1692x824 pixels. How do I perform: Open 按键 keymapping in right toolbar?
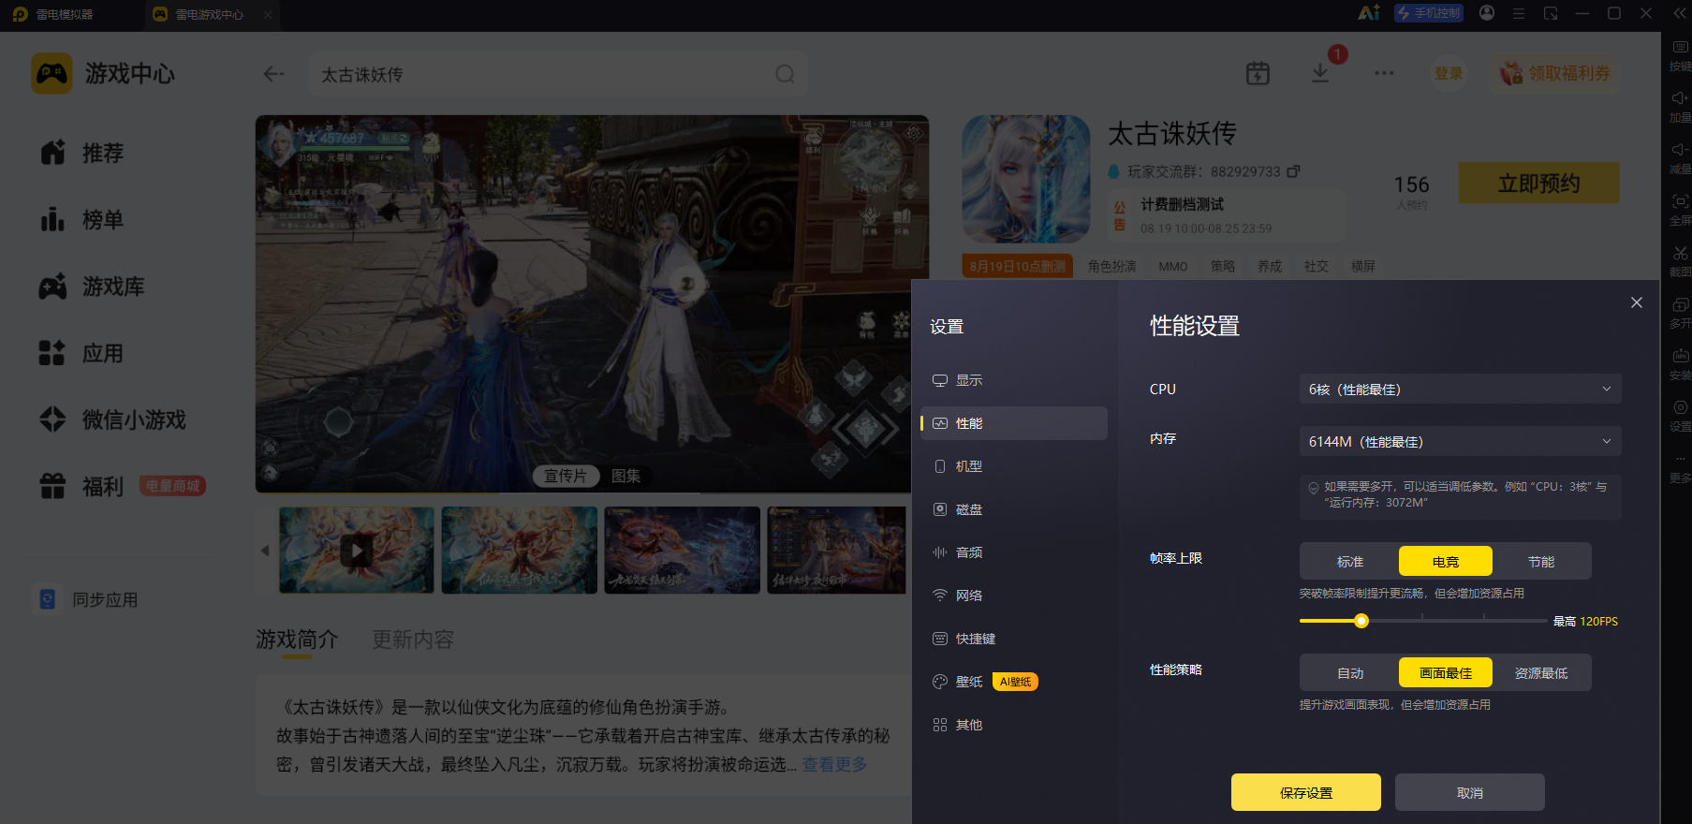click(x=1680, y=54)
